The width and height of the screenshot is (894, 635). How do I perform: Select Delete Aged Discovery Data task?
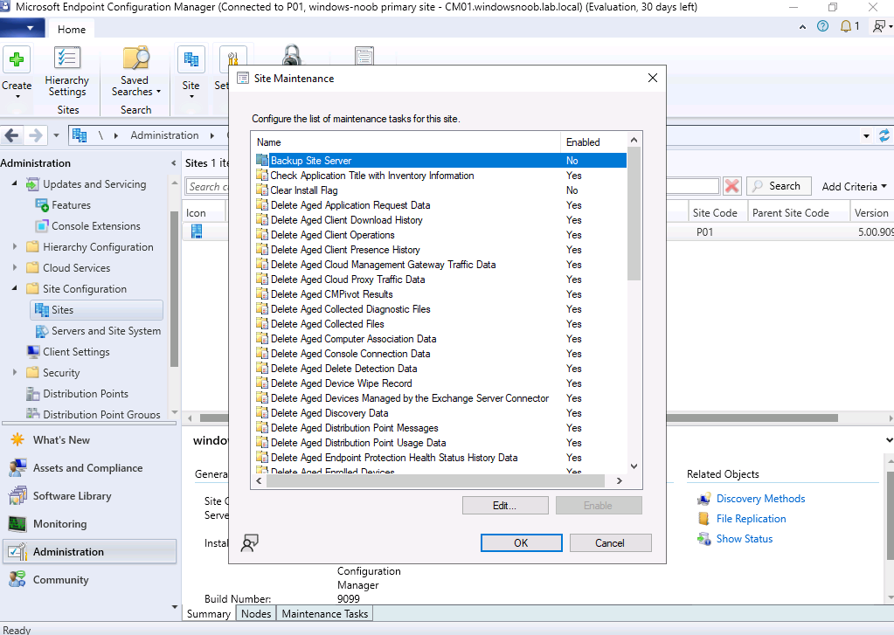click(440, 412)
